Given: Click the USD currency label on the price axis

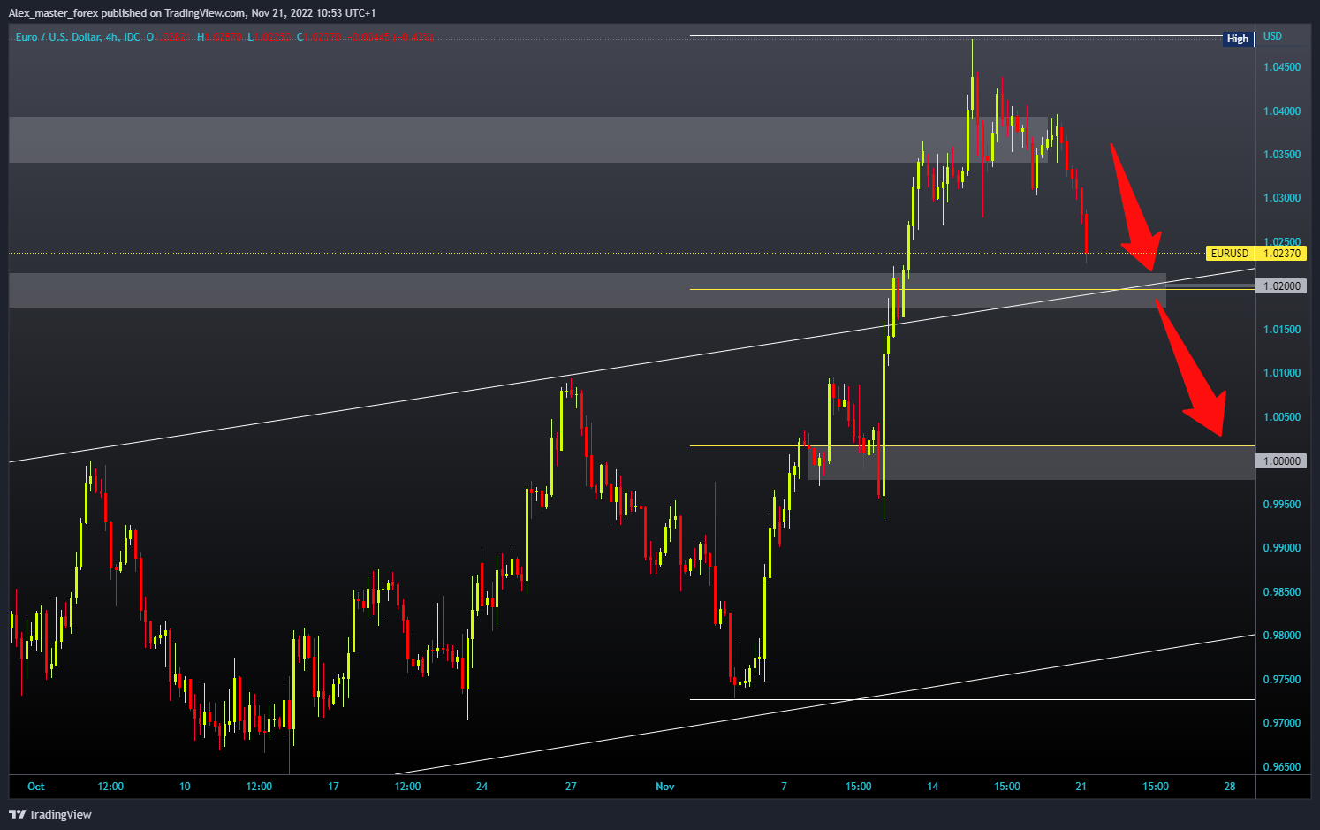Looking at the screenshot, I should pos(1272,36).
